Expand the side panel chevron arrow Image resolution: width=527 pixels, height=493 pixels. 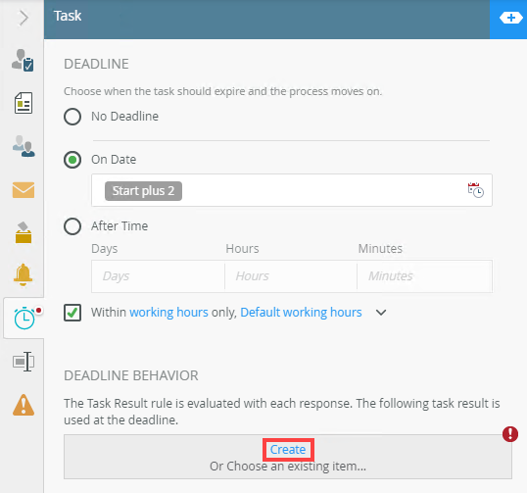(24, 18)
